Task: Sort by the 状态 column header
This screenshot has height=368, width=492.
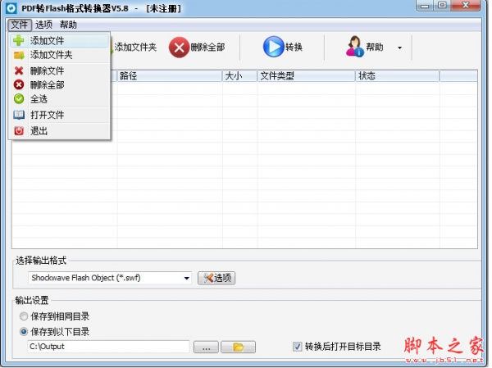Action: (397, 76)
